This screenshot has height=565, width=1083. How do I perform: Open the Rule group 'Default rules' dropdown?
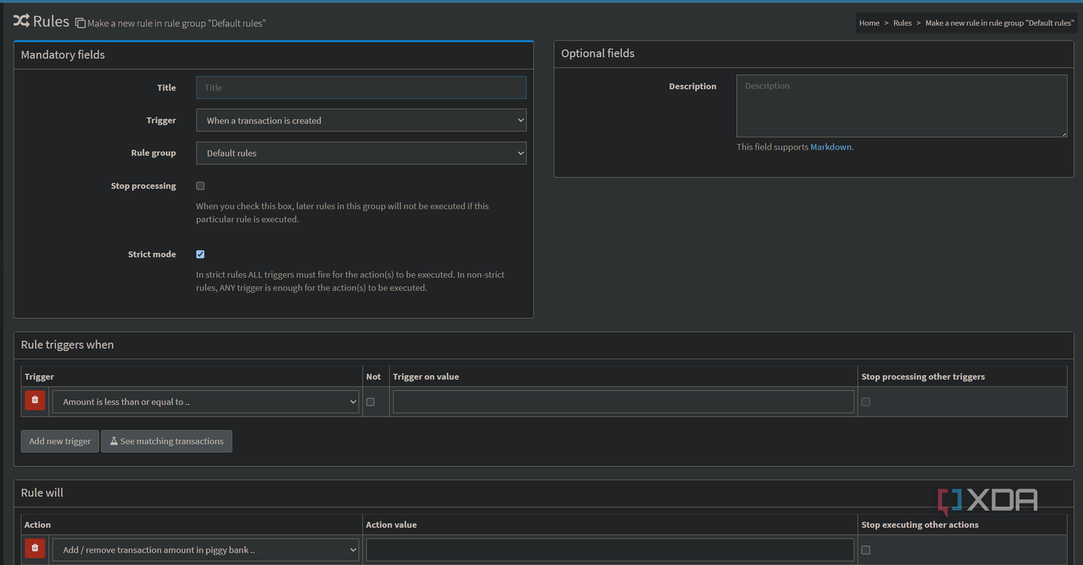(x=361, y=153)
